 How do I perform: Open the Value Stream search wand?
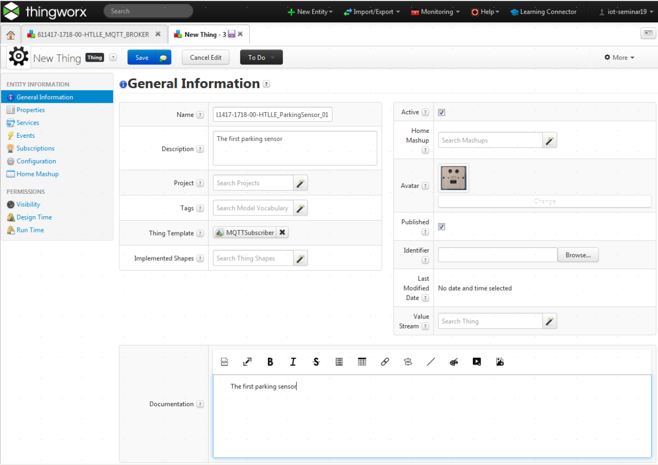[550, 321]
